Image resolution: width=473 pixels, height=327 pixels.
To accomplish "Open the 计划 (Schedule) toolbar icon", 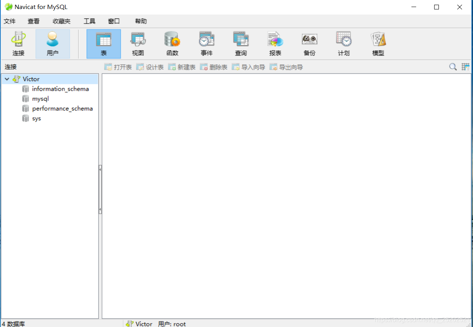I will (x=344, y=44).
